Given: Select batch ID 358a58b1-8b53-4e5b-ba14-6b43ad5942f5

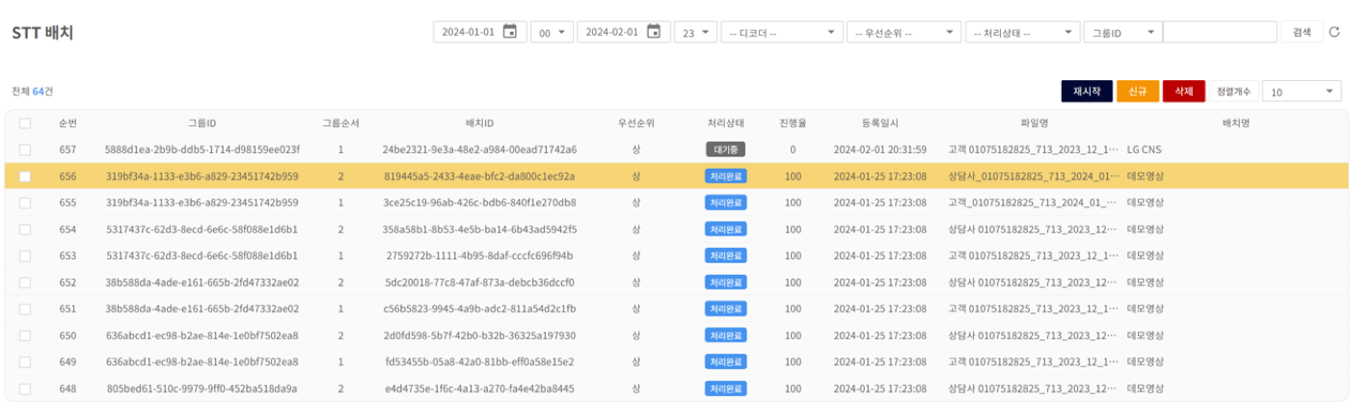Looking at the screenshot, I should (479, 229).
